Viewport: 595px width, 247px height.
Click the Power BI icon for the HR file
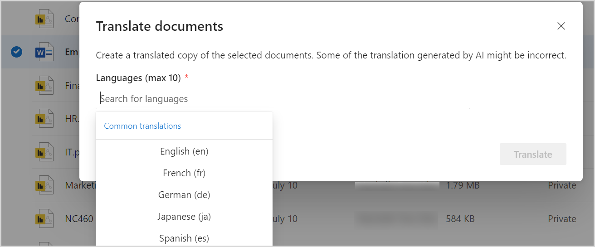click(x=44, y=119)
